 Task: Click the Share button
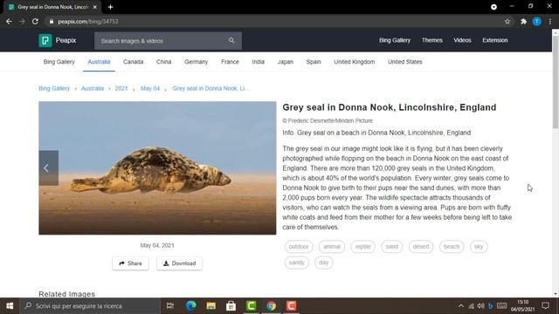click(130, 263)
